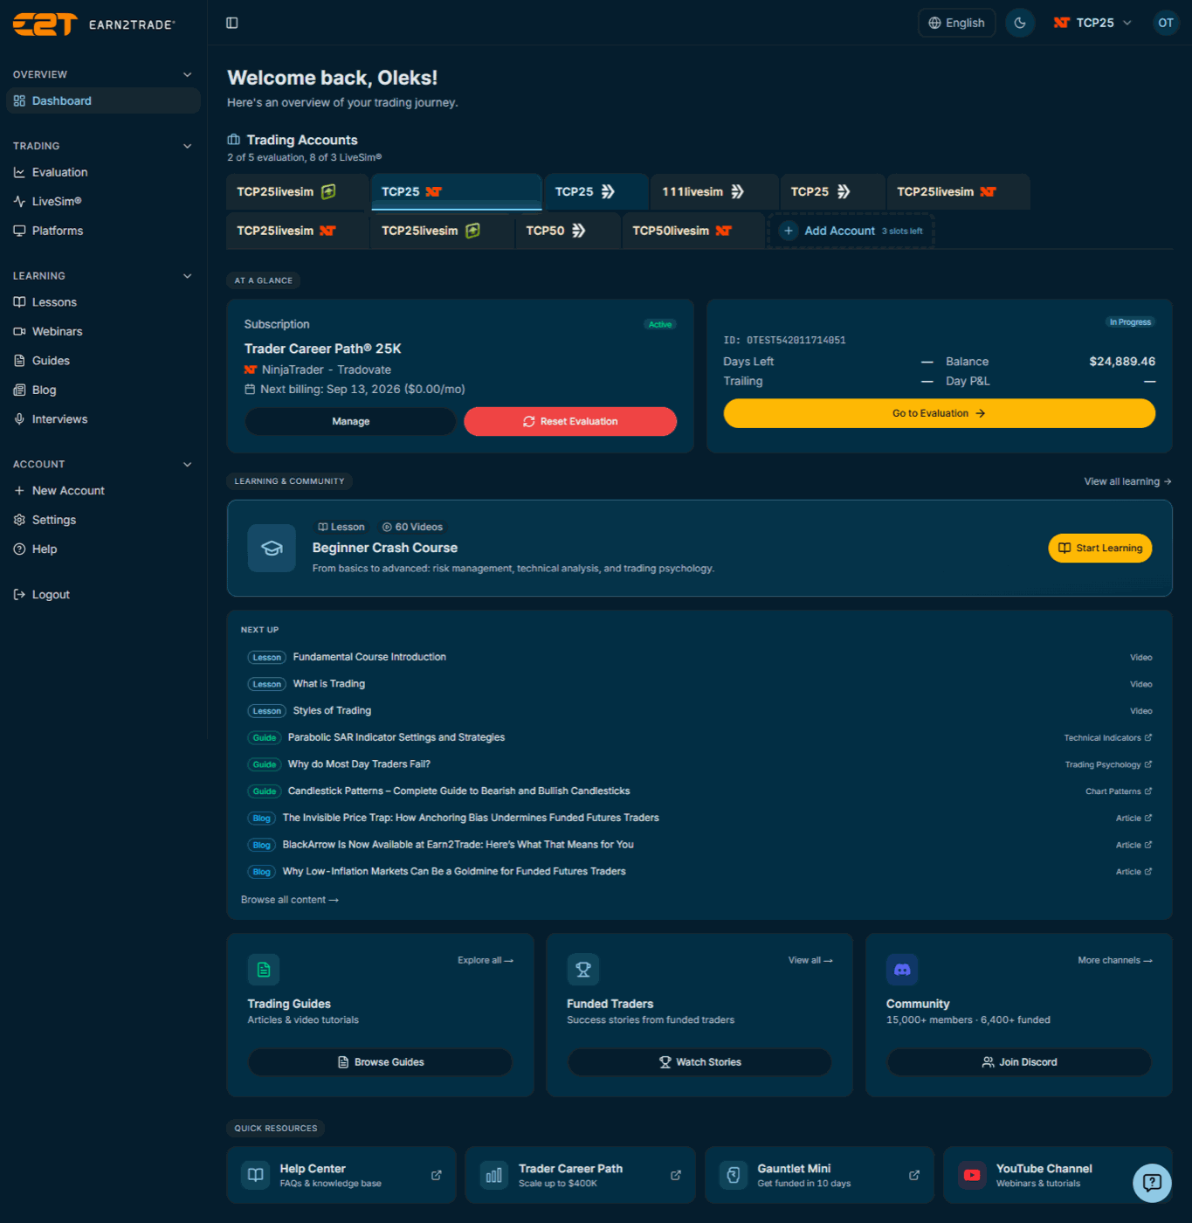Click the Interviews microphone icon
Image resolution: width=1192 pixels, height=1223 pixels.
[19, 419]
